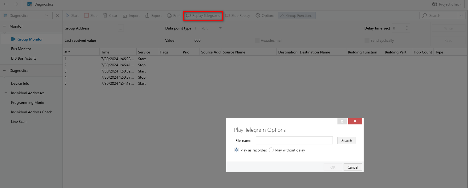The height and width of the screenshot is (188, 468).
Task: Increase the delay time stepper
Action: 407,26
